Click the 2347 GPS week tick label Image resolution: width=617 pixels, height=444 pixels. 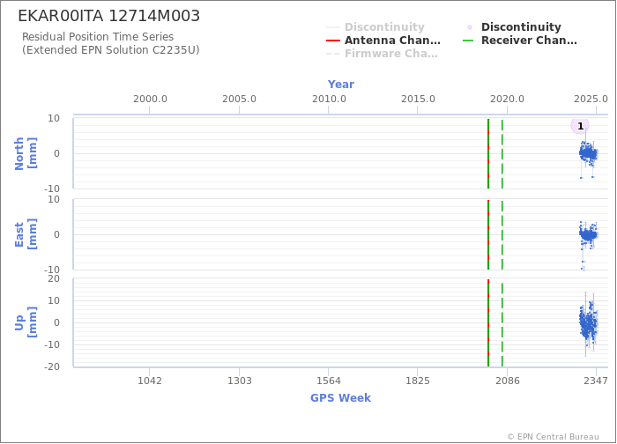596,381
